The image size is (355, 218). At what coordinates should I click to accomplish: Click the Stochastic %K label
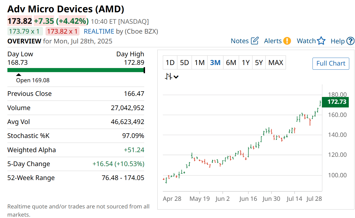pos(29,136)
